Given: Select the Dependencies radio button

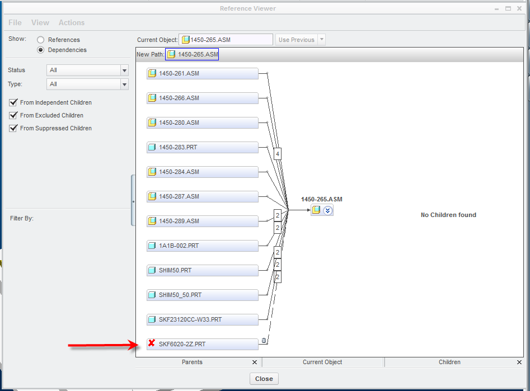Looking at the screenshot, I should pyautogui.click(x=40, y=50).
